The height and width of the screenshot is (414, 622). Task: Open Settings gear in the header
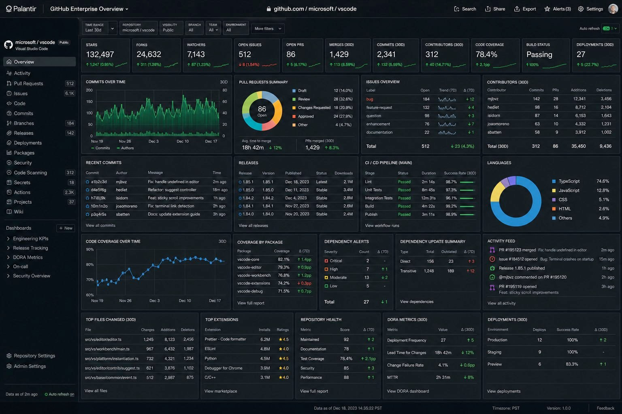[581, 9]
